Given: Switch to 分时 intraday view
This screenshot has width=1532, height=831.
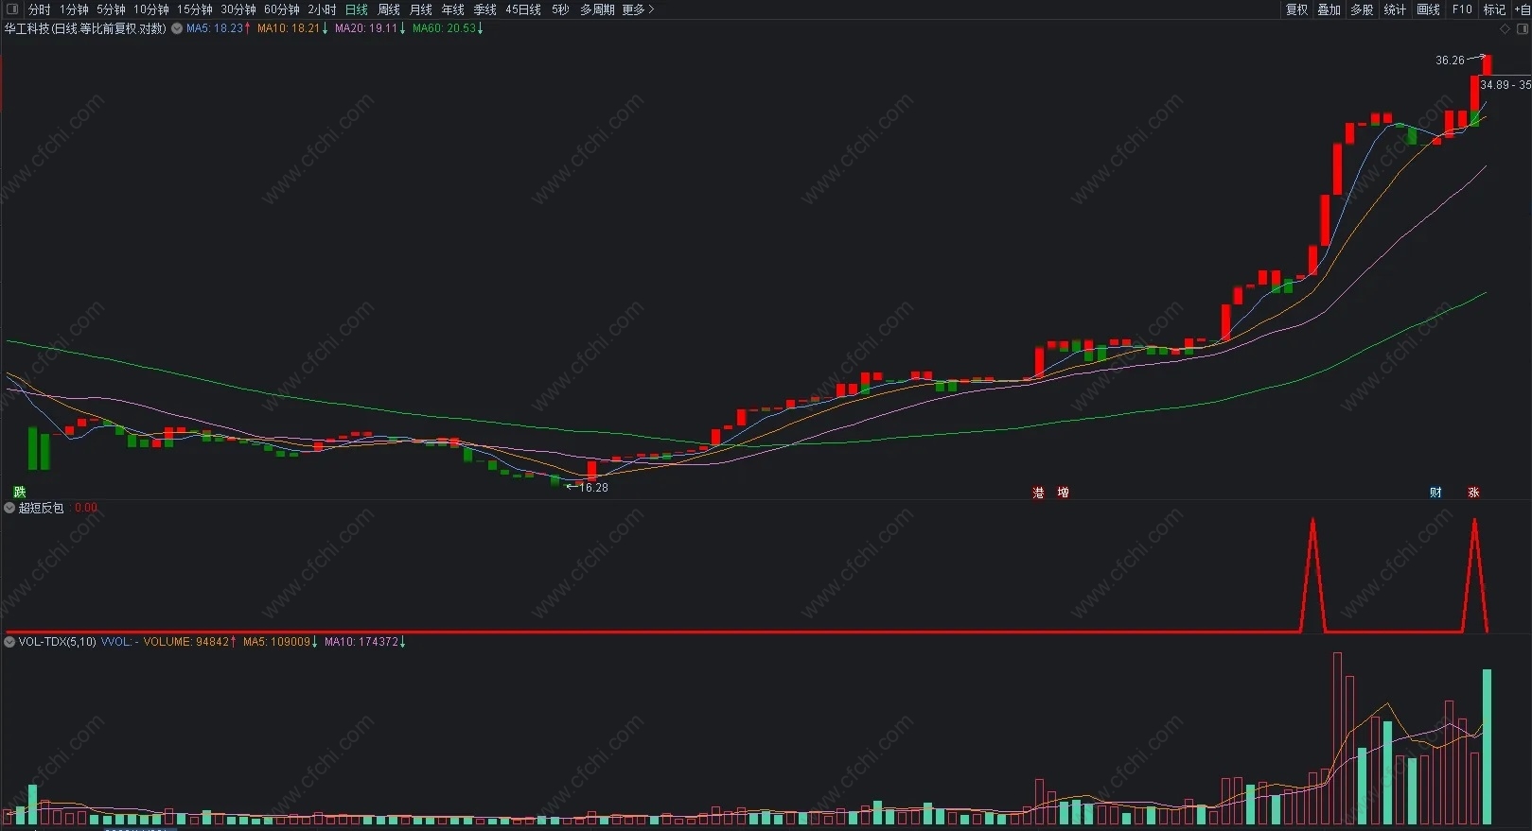Looking at the screenshot, I should [x=40, y=9].
